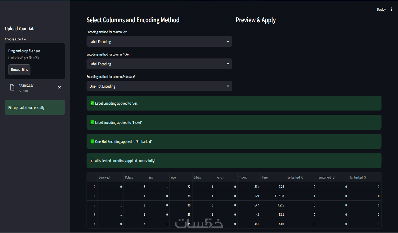Screen dimensions: 398x233
Task: Select the Embarked_C column header
Action: point(295,177)
